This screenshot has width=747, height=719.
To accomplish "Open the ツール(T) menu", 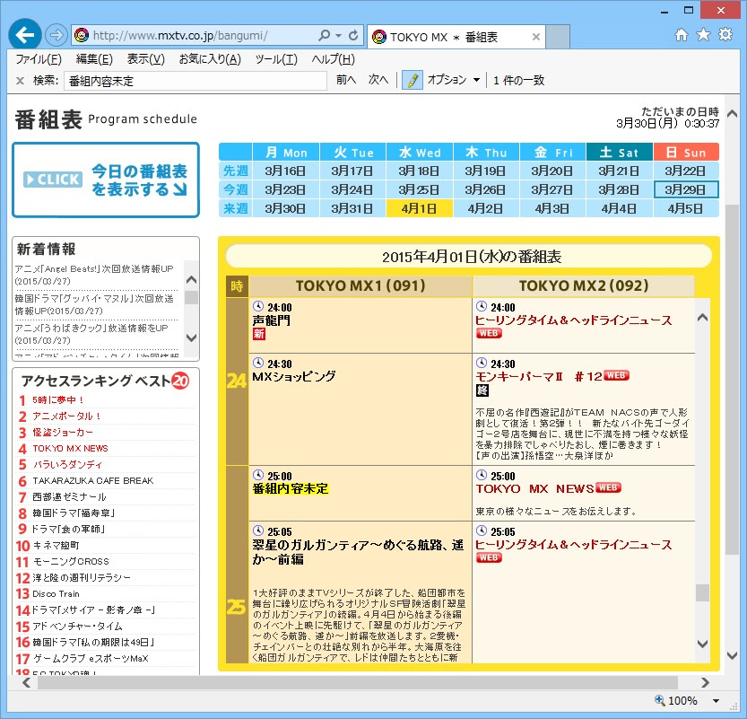I will 276,59.
